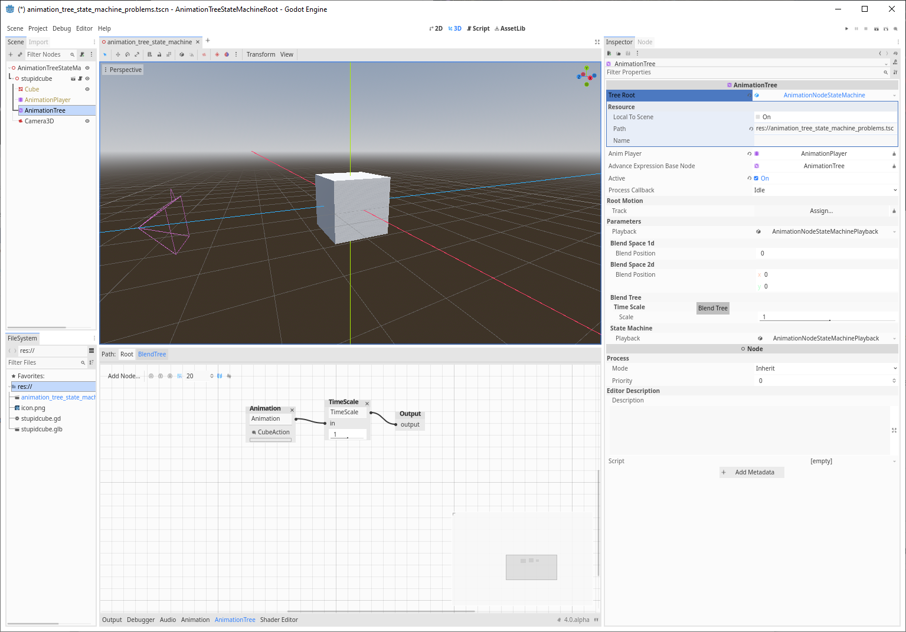Disable the Active checkbox in the Inspector
Viewport: 906px width, 632px height.
click(x=756, y=178)
